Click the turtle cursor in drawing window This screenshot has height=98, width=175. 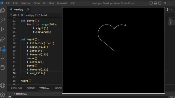[x=125, y=25]
